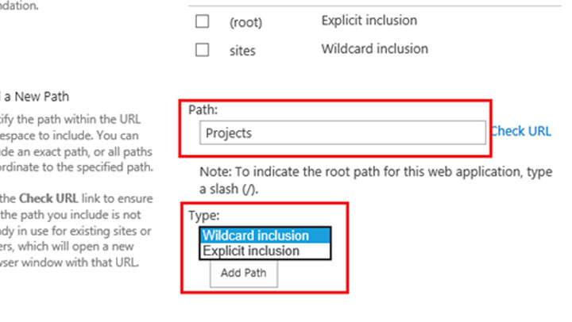
Task: Click Explicit inclusion in the (root) row
Action: [x=369, y=20]
